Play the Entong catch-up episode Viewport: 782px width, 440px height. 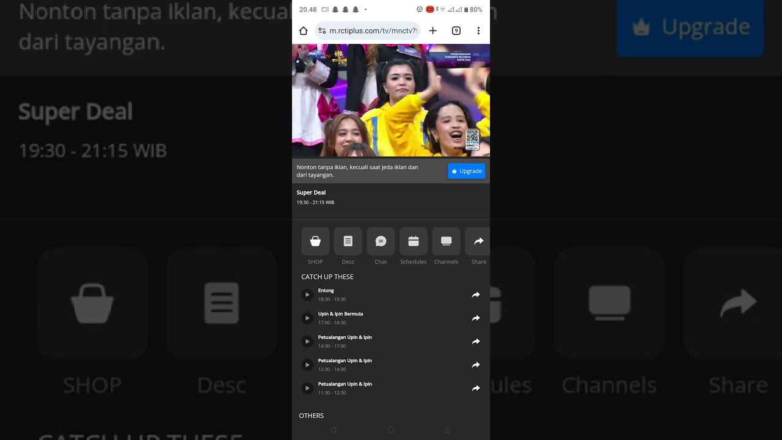307,295
